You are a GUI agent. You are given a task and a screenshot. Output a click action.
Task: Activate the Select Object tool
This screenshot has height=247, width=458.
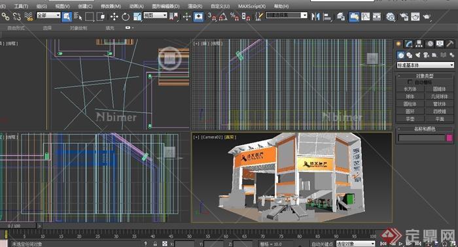tap(67, 16)
